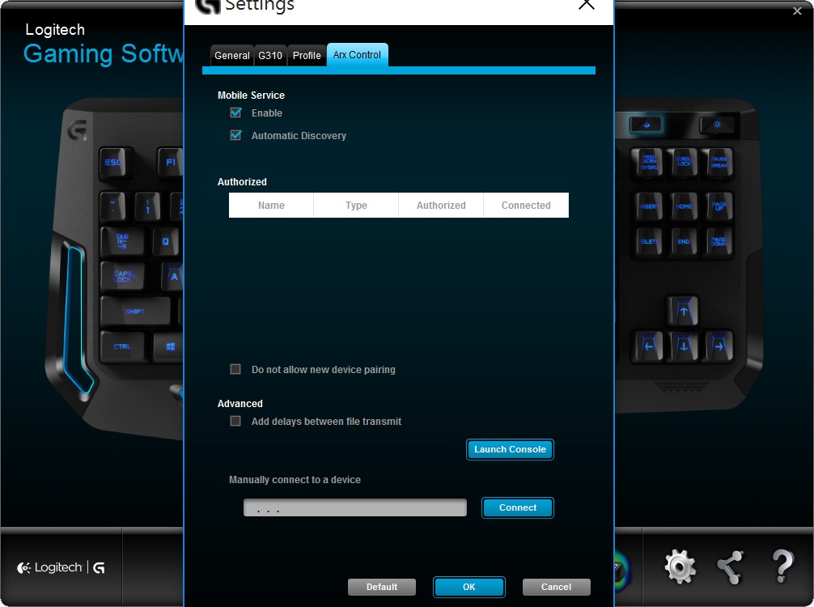Viewport: 814px width, 607px height.
Task: Click the Type column header
Action: (356, 205)
